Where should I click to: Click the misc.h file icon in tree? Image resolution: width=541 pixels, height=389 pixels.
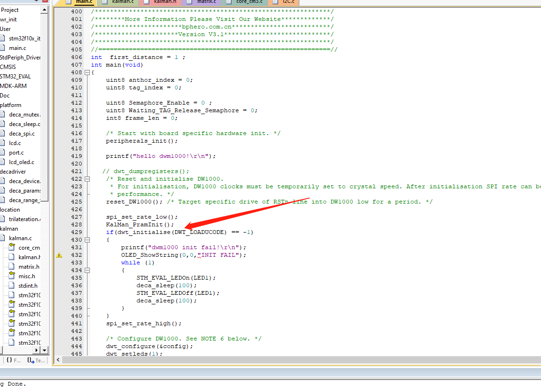point(12,276)
